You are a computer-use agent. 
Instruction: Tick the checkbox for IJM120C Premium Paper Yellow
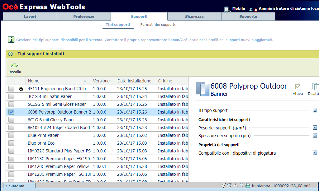[x=11, y=166]
